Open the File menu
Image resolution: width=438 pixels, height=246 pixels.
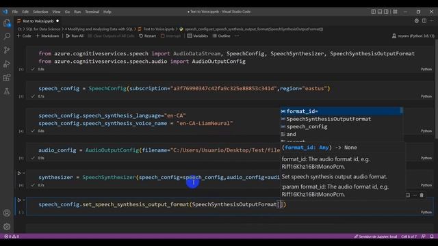(15, 12)
